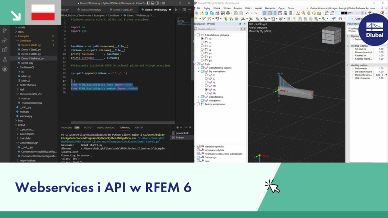Click the editor horizontal scrollbar in VS Code
The image size is (388, 218).
point(123,122)
